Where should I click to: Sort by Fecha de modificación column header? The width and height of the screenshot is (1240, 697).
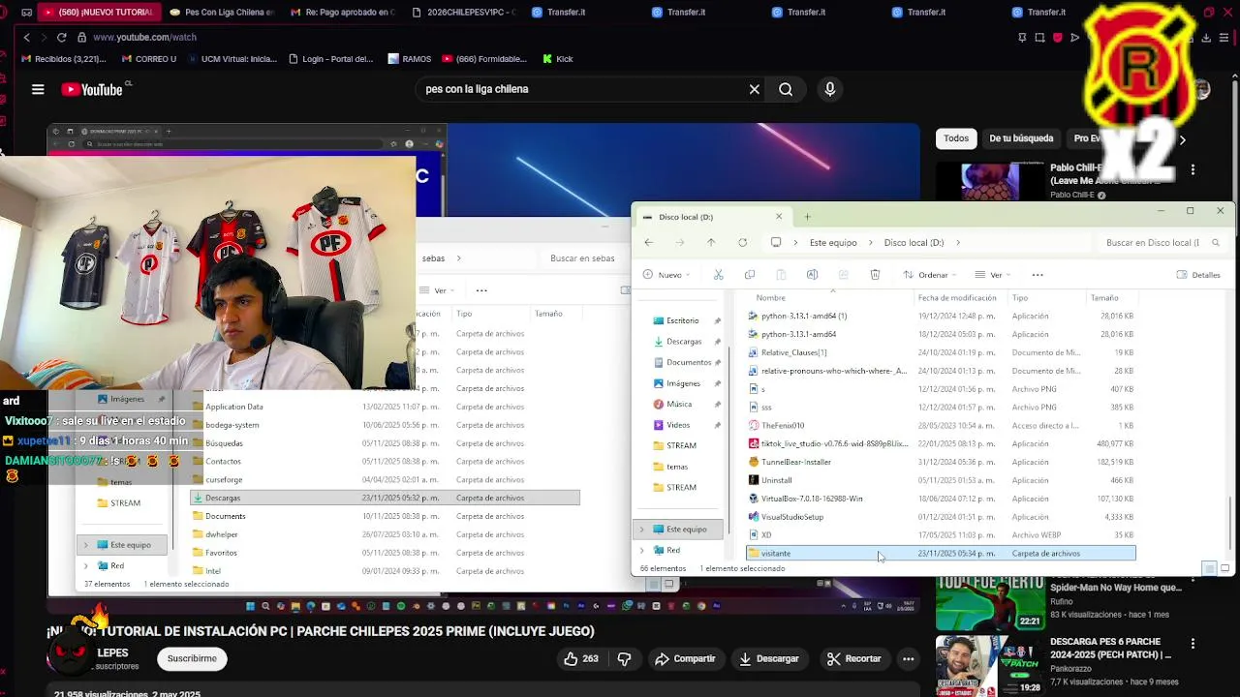point(959,298)
